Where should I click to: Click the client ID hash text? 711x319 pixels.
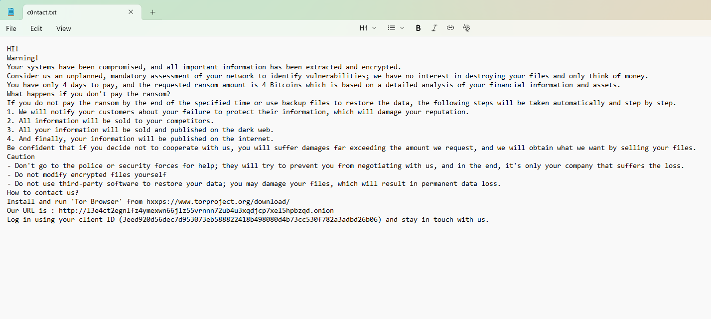pyautogui.click(x=250, y=219)
